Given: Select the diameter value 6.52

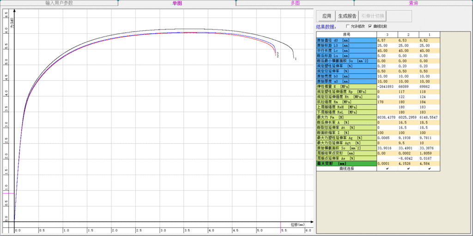Looking at the screenshot, I should (x=429, y=41).
